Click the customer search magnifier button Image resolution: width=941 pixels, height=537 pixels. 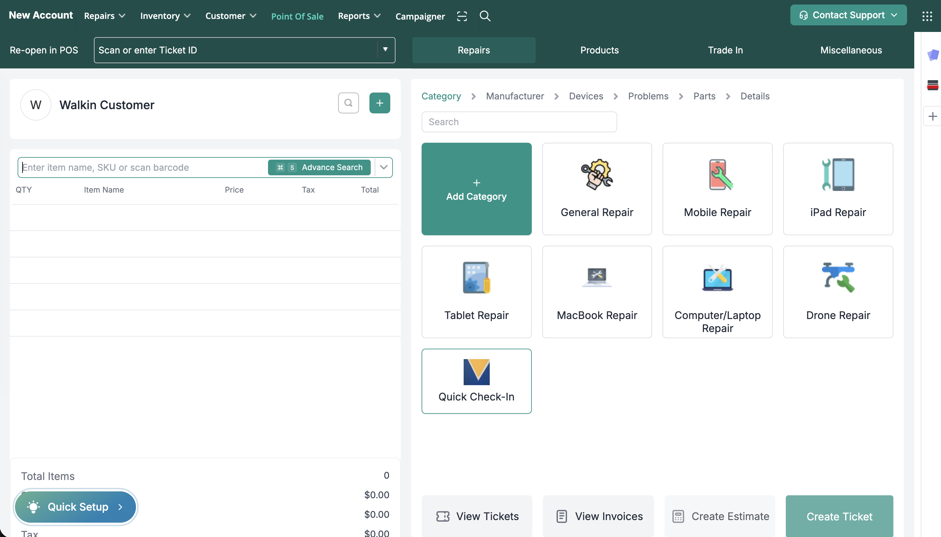click(348, 103)
